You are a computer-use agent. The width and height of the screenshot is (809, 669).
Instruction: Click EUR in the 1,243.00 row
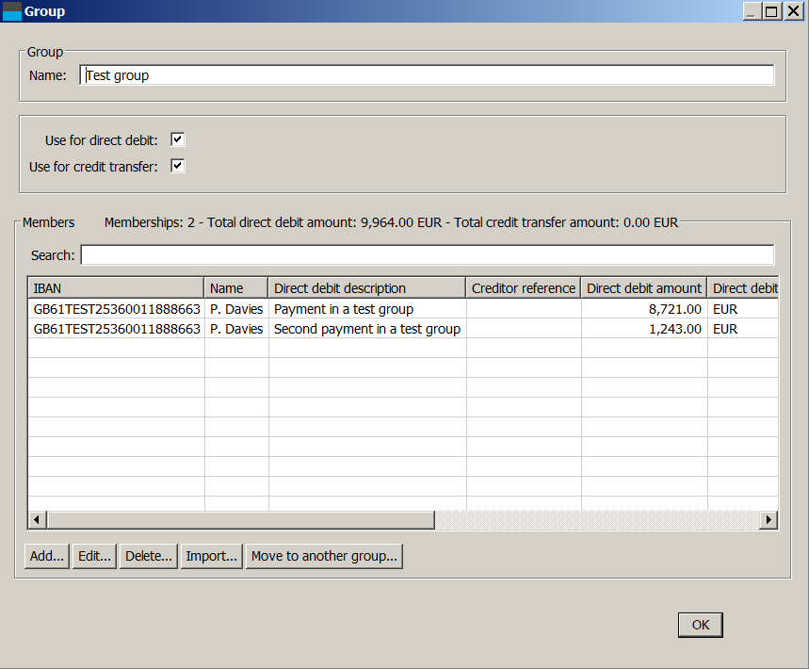coord(743,329)
